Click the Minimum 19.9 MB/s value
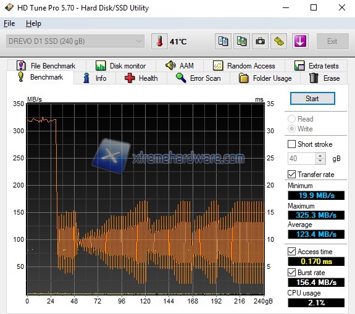 click(316, 195)
